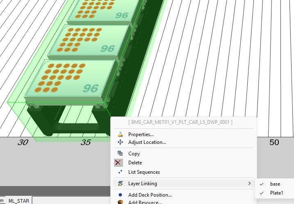The width and height of the screenshot is (294, 204).
Task: Click the flask icon beside Properties
Action: tap(120, 134)
